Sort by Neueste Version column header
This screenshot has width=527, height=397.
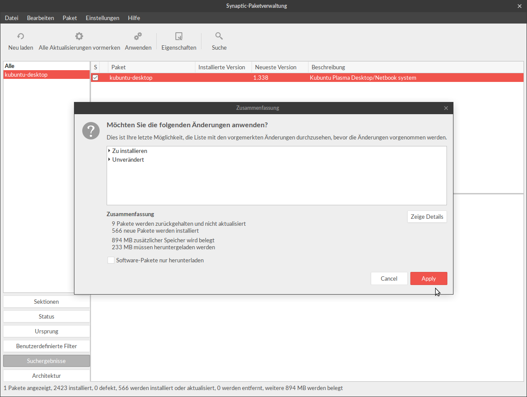(280, 67)
